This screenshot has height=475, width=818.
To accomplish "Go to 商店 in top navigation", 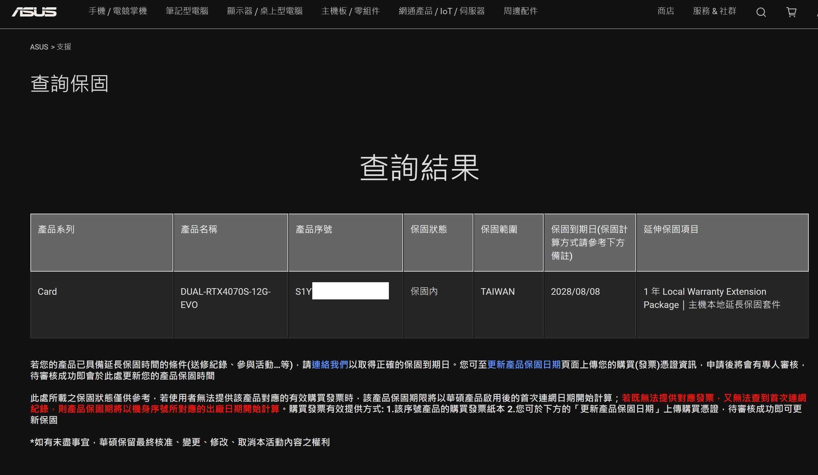I will tap(665, 11).
